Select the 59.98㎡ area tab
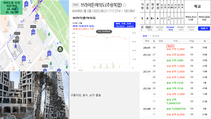 point(181,28)
